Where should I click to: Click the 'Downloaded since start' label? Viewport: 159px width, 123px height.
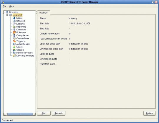(52, 49)
